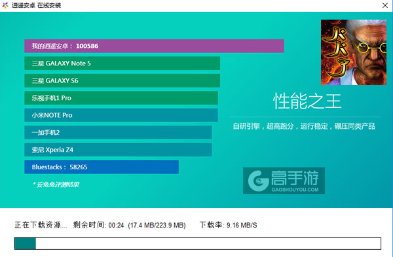Image resolution: width=393 pixels, height=257 pixels.
Task: Select the 乐视手机1 Pro bar
Action: [x=121, y=98]
